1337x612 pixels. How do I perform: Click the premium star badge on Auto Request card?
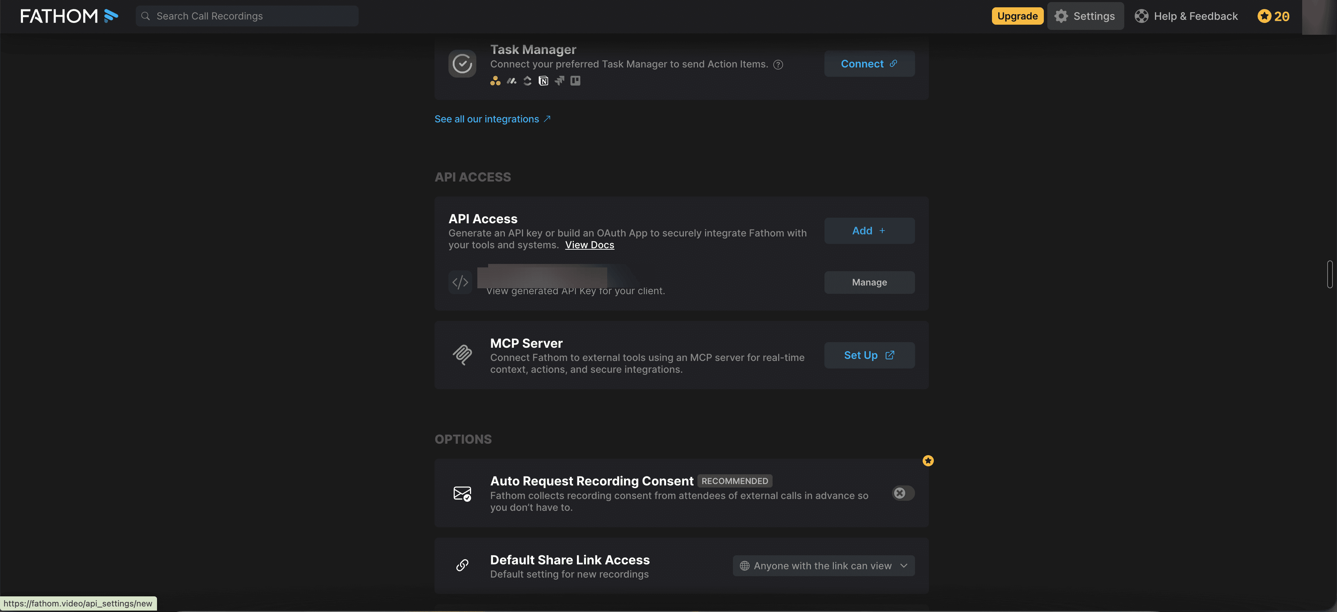[928, 461]
